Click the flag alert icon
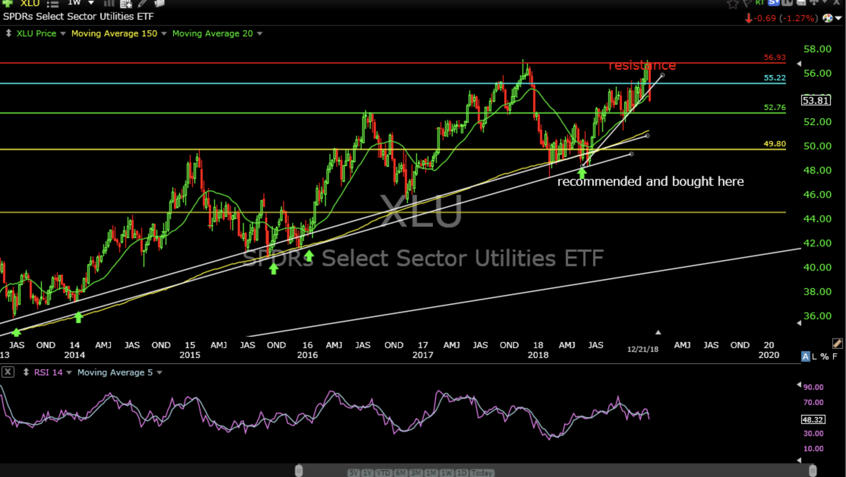 (747, 3)
